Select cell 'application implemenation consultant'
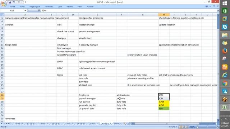The width and height of the screenshot is (230, 129). click(179, 45)
